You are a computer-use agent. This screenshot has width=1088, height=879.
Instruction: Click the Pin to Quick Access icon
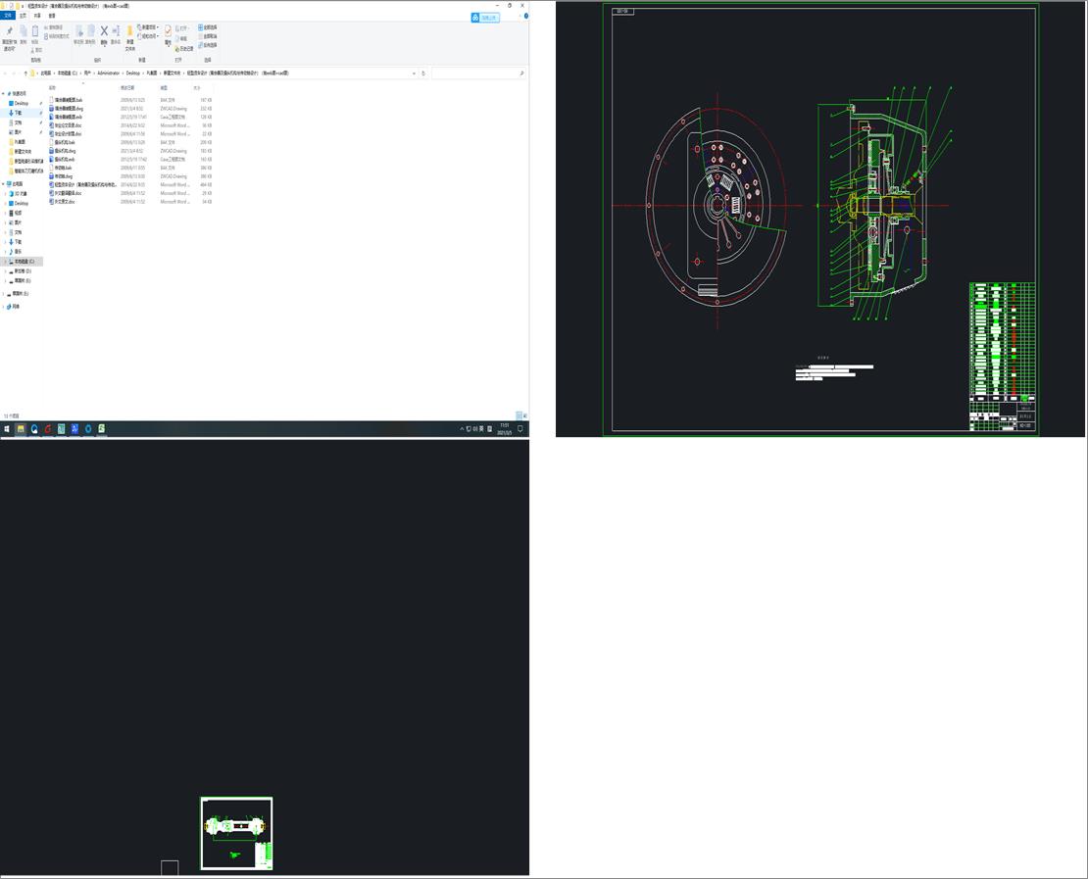[10, 32]
